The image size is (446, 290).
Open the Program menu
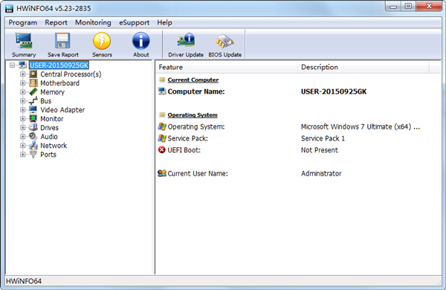[x=23, y=22]
